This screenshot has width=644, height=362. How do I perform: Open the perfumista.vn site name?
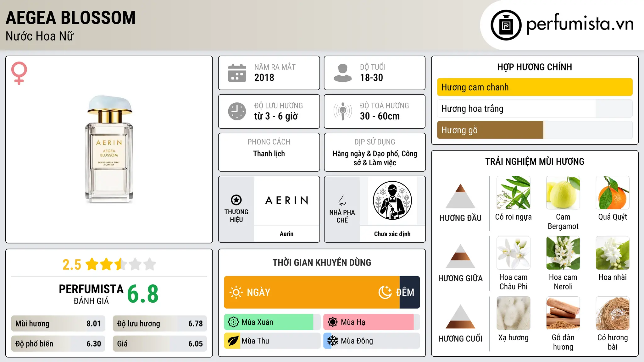click(580, 24)
